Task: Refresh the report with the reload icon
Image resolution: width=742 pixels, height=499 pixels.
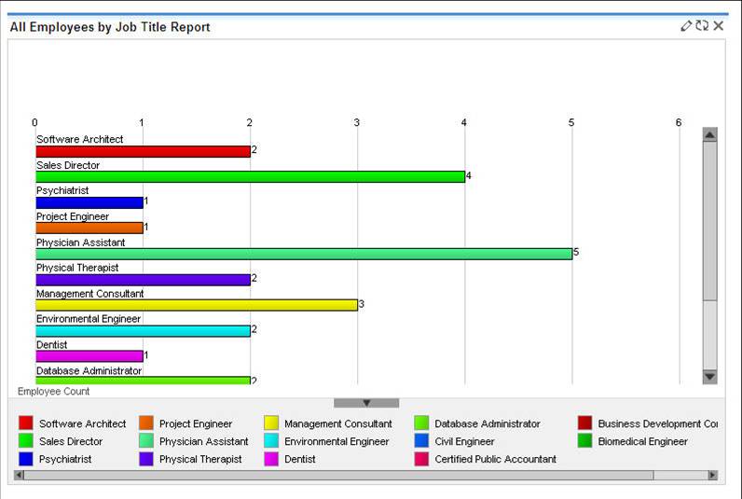Action: (702, 26)
